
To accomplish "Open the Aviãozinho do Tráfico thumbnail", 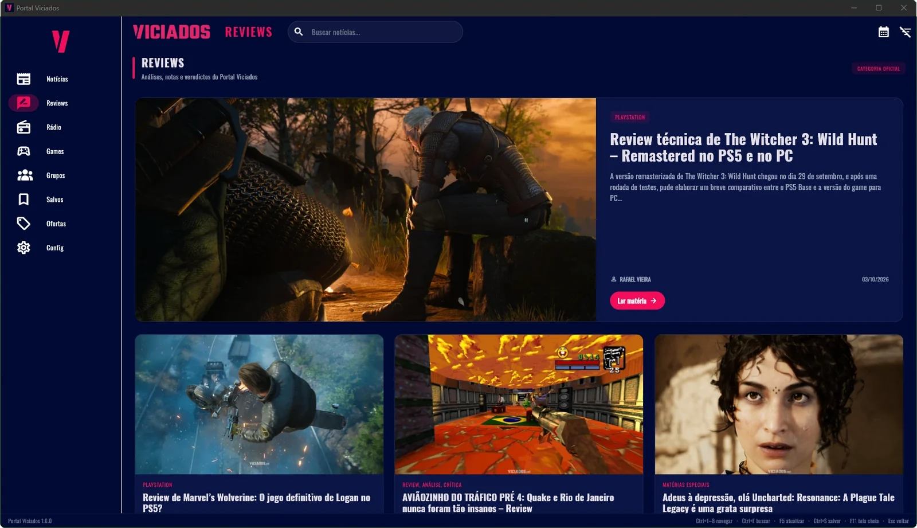I will [x=519, y=405].
